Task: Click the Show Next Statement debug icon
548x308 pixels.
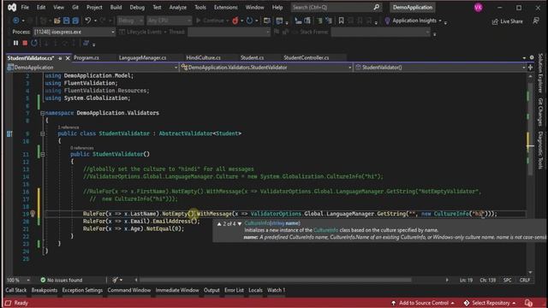Action: coord(45,43)
